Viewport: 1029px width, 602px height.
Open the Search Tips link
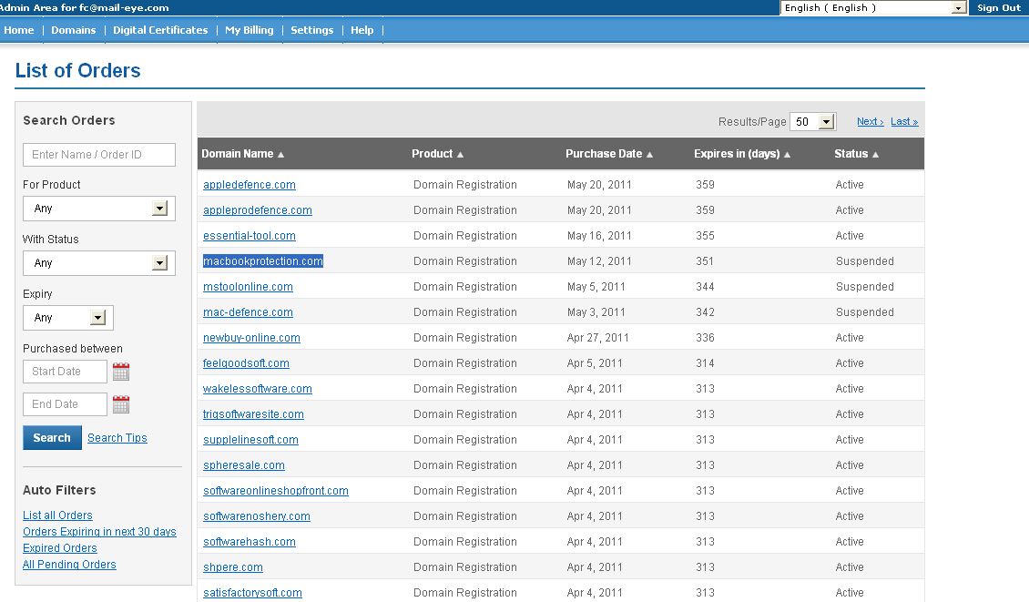[x=117, y=438]
